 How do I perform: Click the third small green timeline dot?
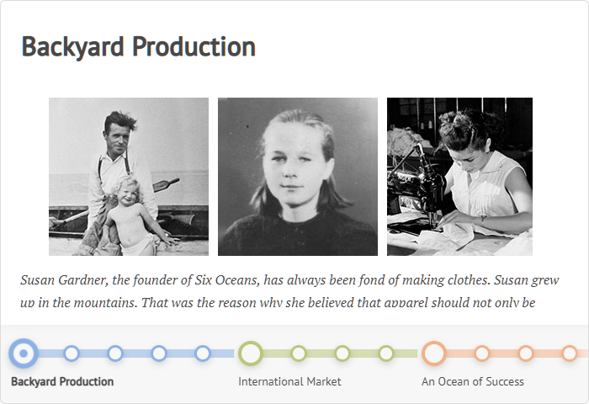pyautogui.click(x=386, y=353)
